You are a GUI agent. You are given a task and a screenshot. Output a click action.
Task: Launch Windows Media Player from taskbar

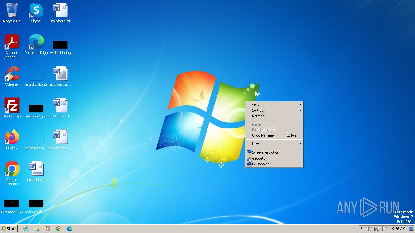[48, 229]
